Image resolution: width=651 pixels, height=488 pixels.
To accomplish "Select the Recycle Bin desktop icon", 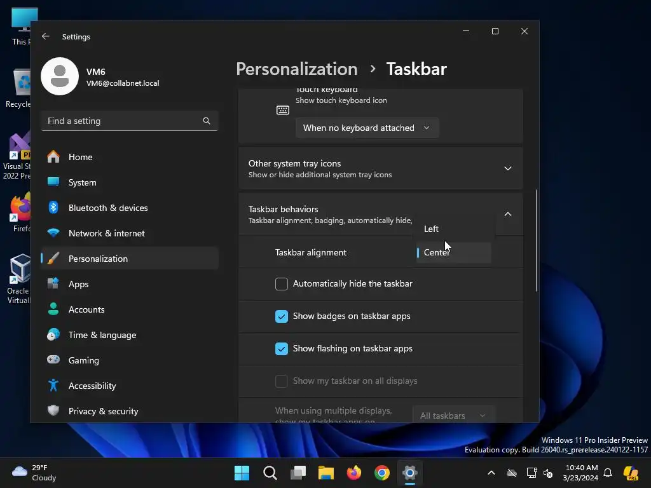I will [18, 88].
